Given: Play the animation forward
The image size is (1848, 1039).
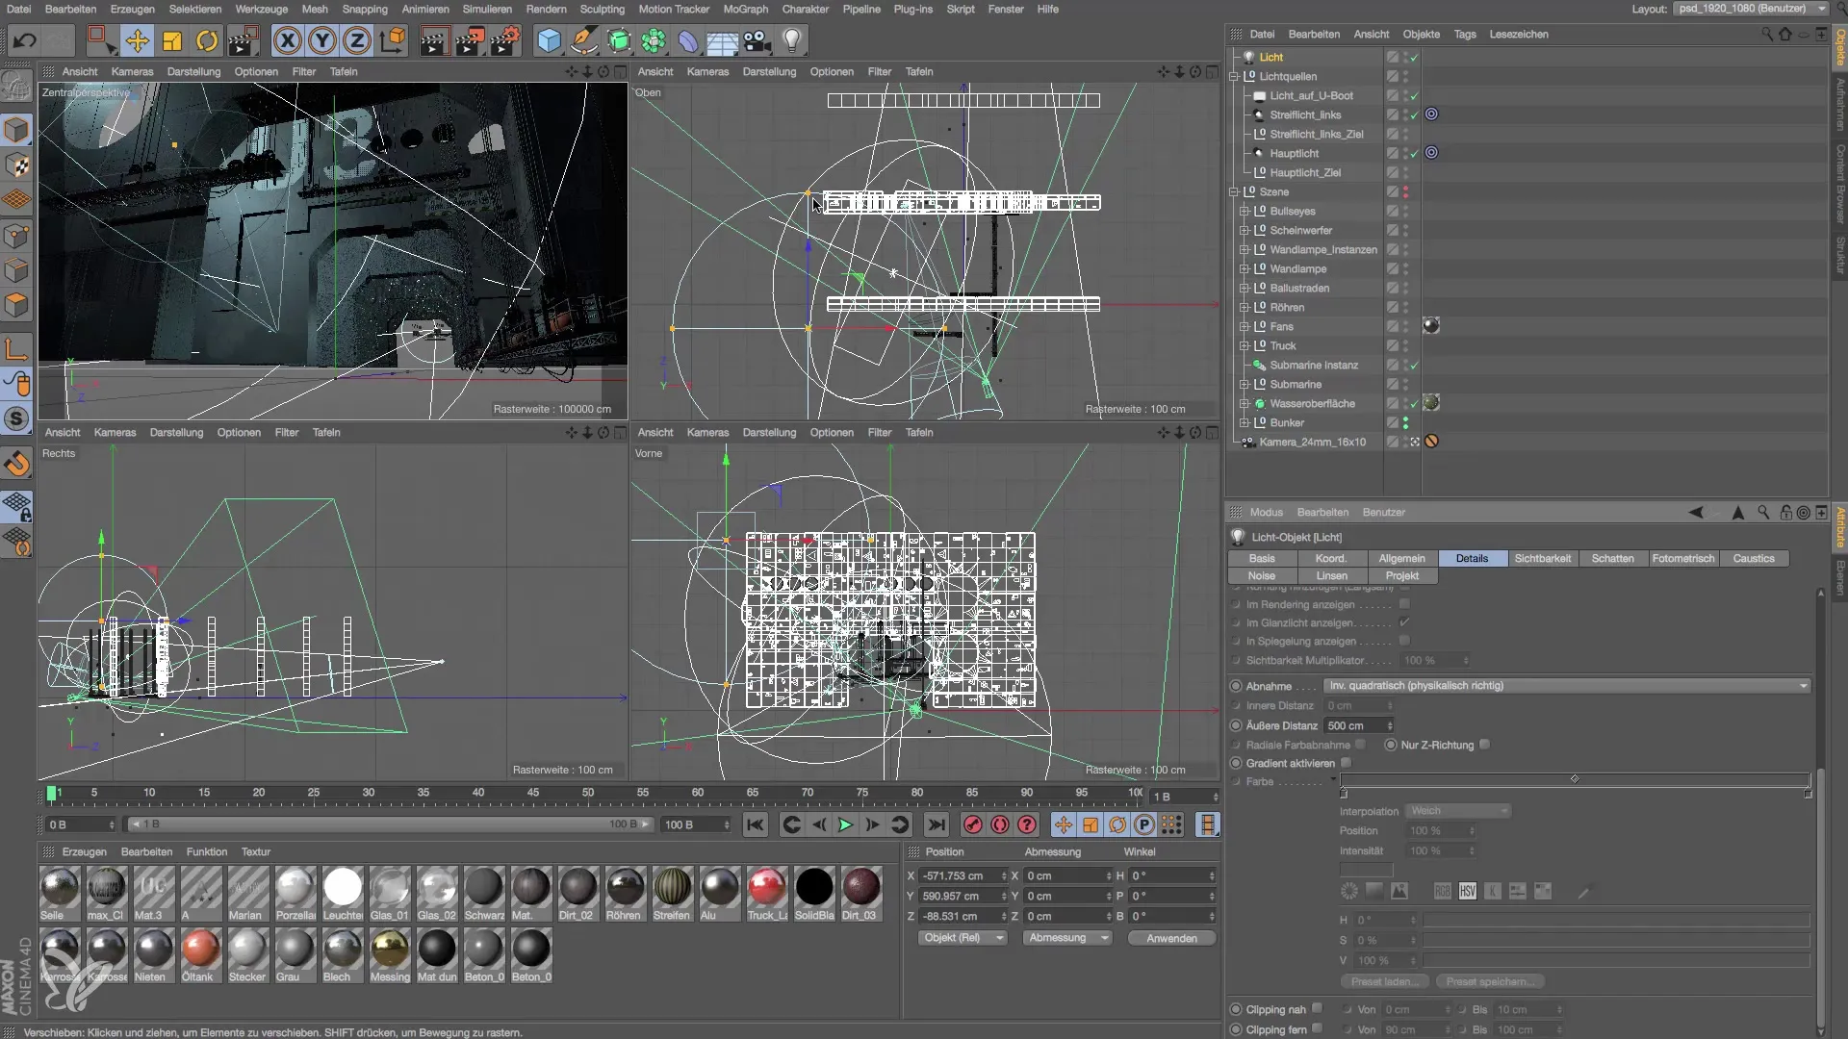Looking at the screenshot, I should (x=845, y=824).
